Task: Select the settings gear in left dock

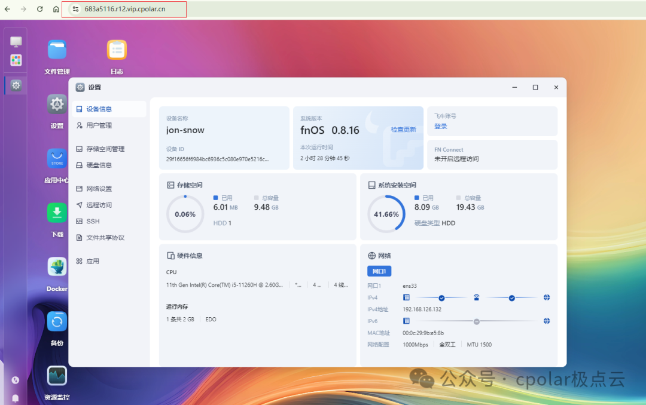Action: coord(16,85)
